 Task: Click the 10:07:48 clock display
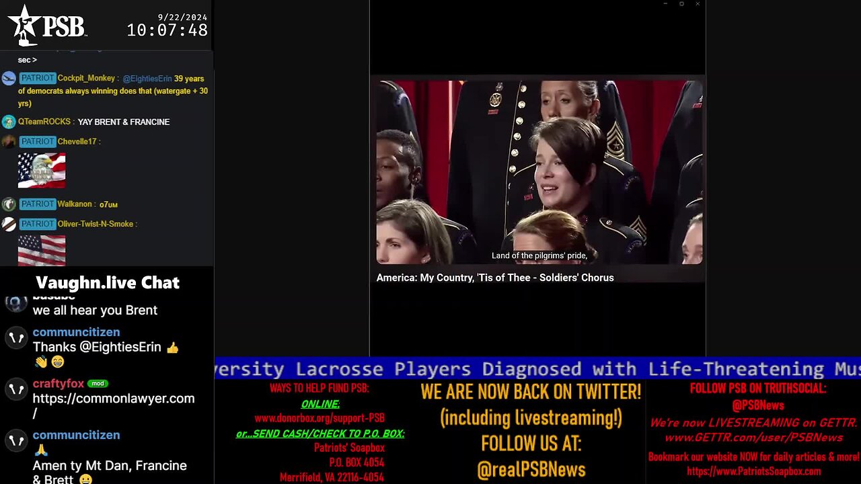167,30
